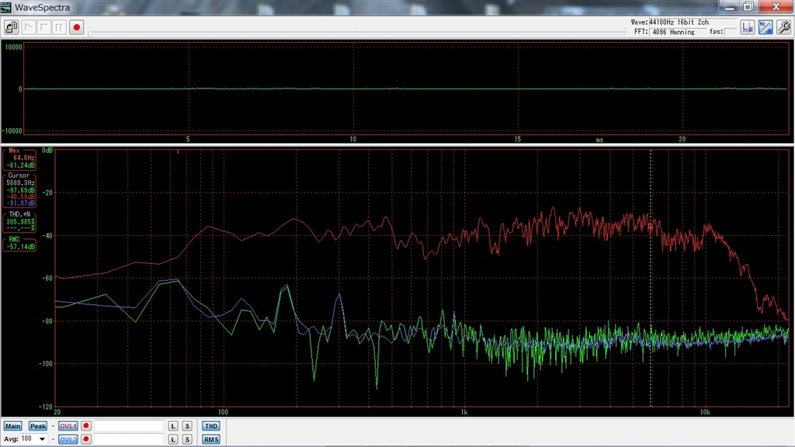Click the L (load) button for OVL1
This screenshot has height=447, width=795.
(x=173, y=426)
